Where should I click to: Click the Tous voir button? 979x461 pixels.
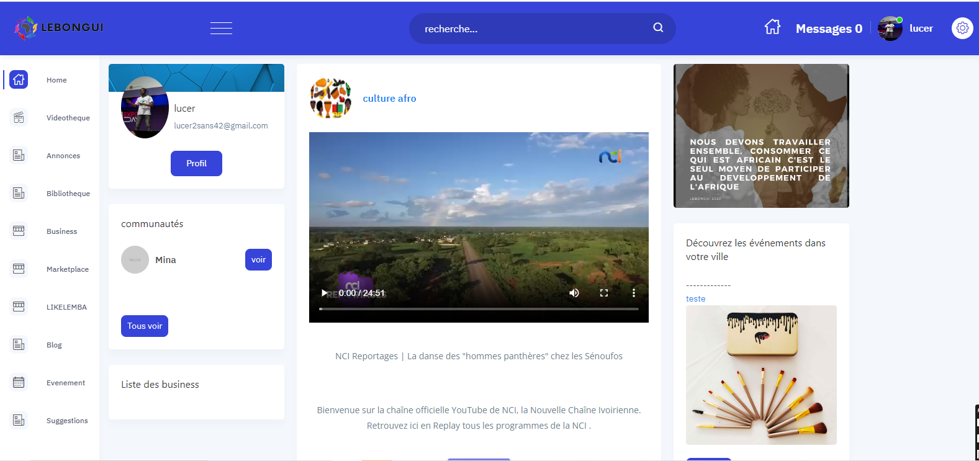coord(145,326)
